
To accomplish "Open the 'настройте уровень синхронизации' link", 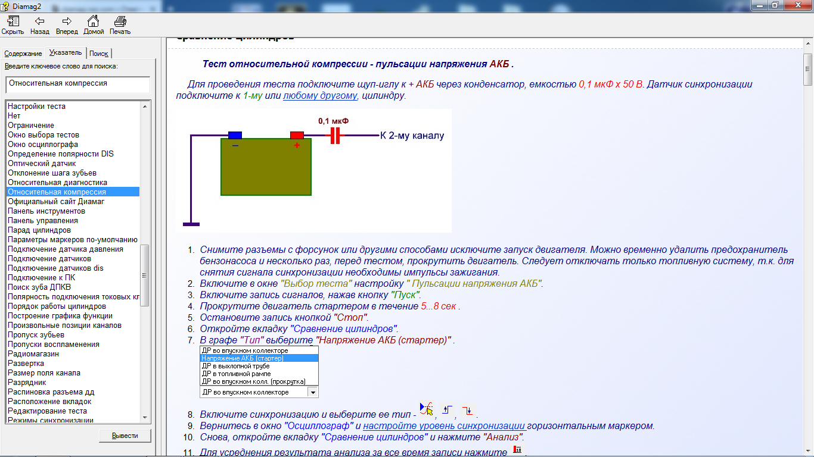I will 444,426.
